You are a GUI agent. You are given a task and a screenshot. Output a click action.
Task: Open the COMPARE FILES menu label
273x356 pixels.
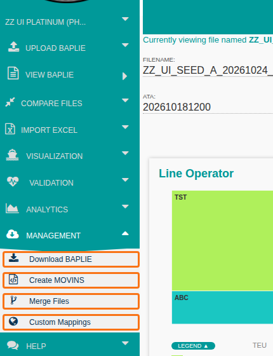pos(51,103)
